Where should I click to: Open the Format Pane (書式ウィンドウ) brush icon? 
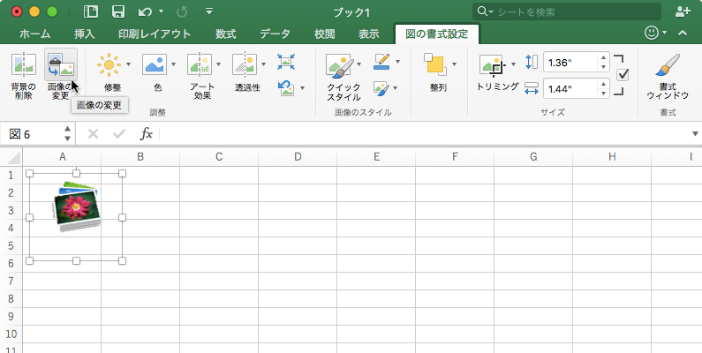click(668, 65)
